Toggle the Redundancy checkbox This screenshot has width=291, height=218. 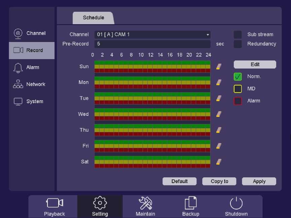(x=238, y=44)
